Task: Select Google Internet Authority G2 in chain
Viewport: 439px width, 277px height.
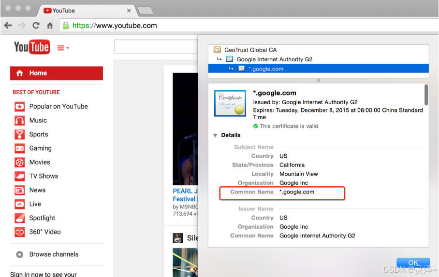Action: coord(275,59)
